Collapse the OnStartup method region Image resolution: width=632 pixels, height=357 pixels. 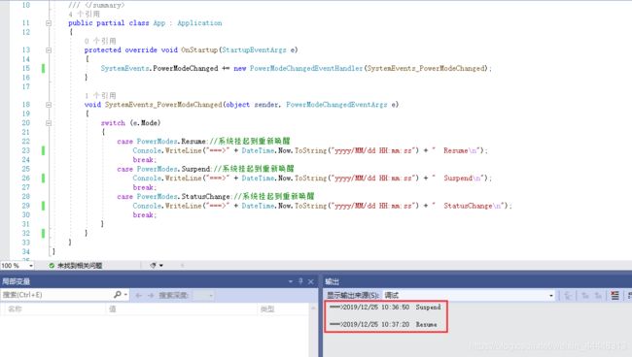[49, 50]
